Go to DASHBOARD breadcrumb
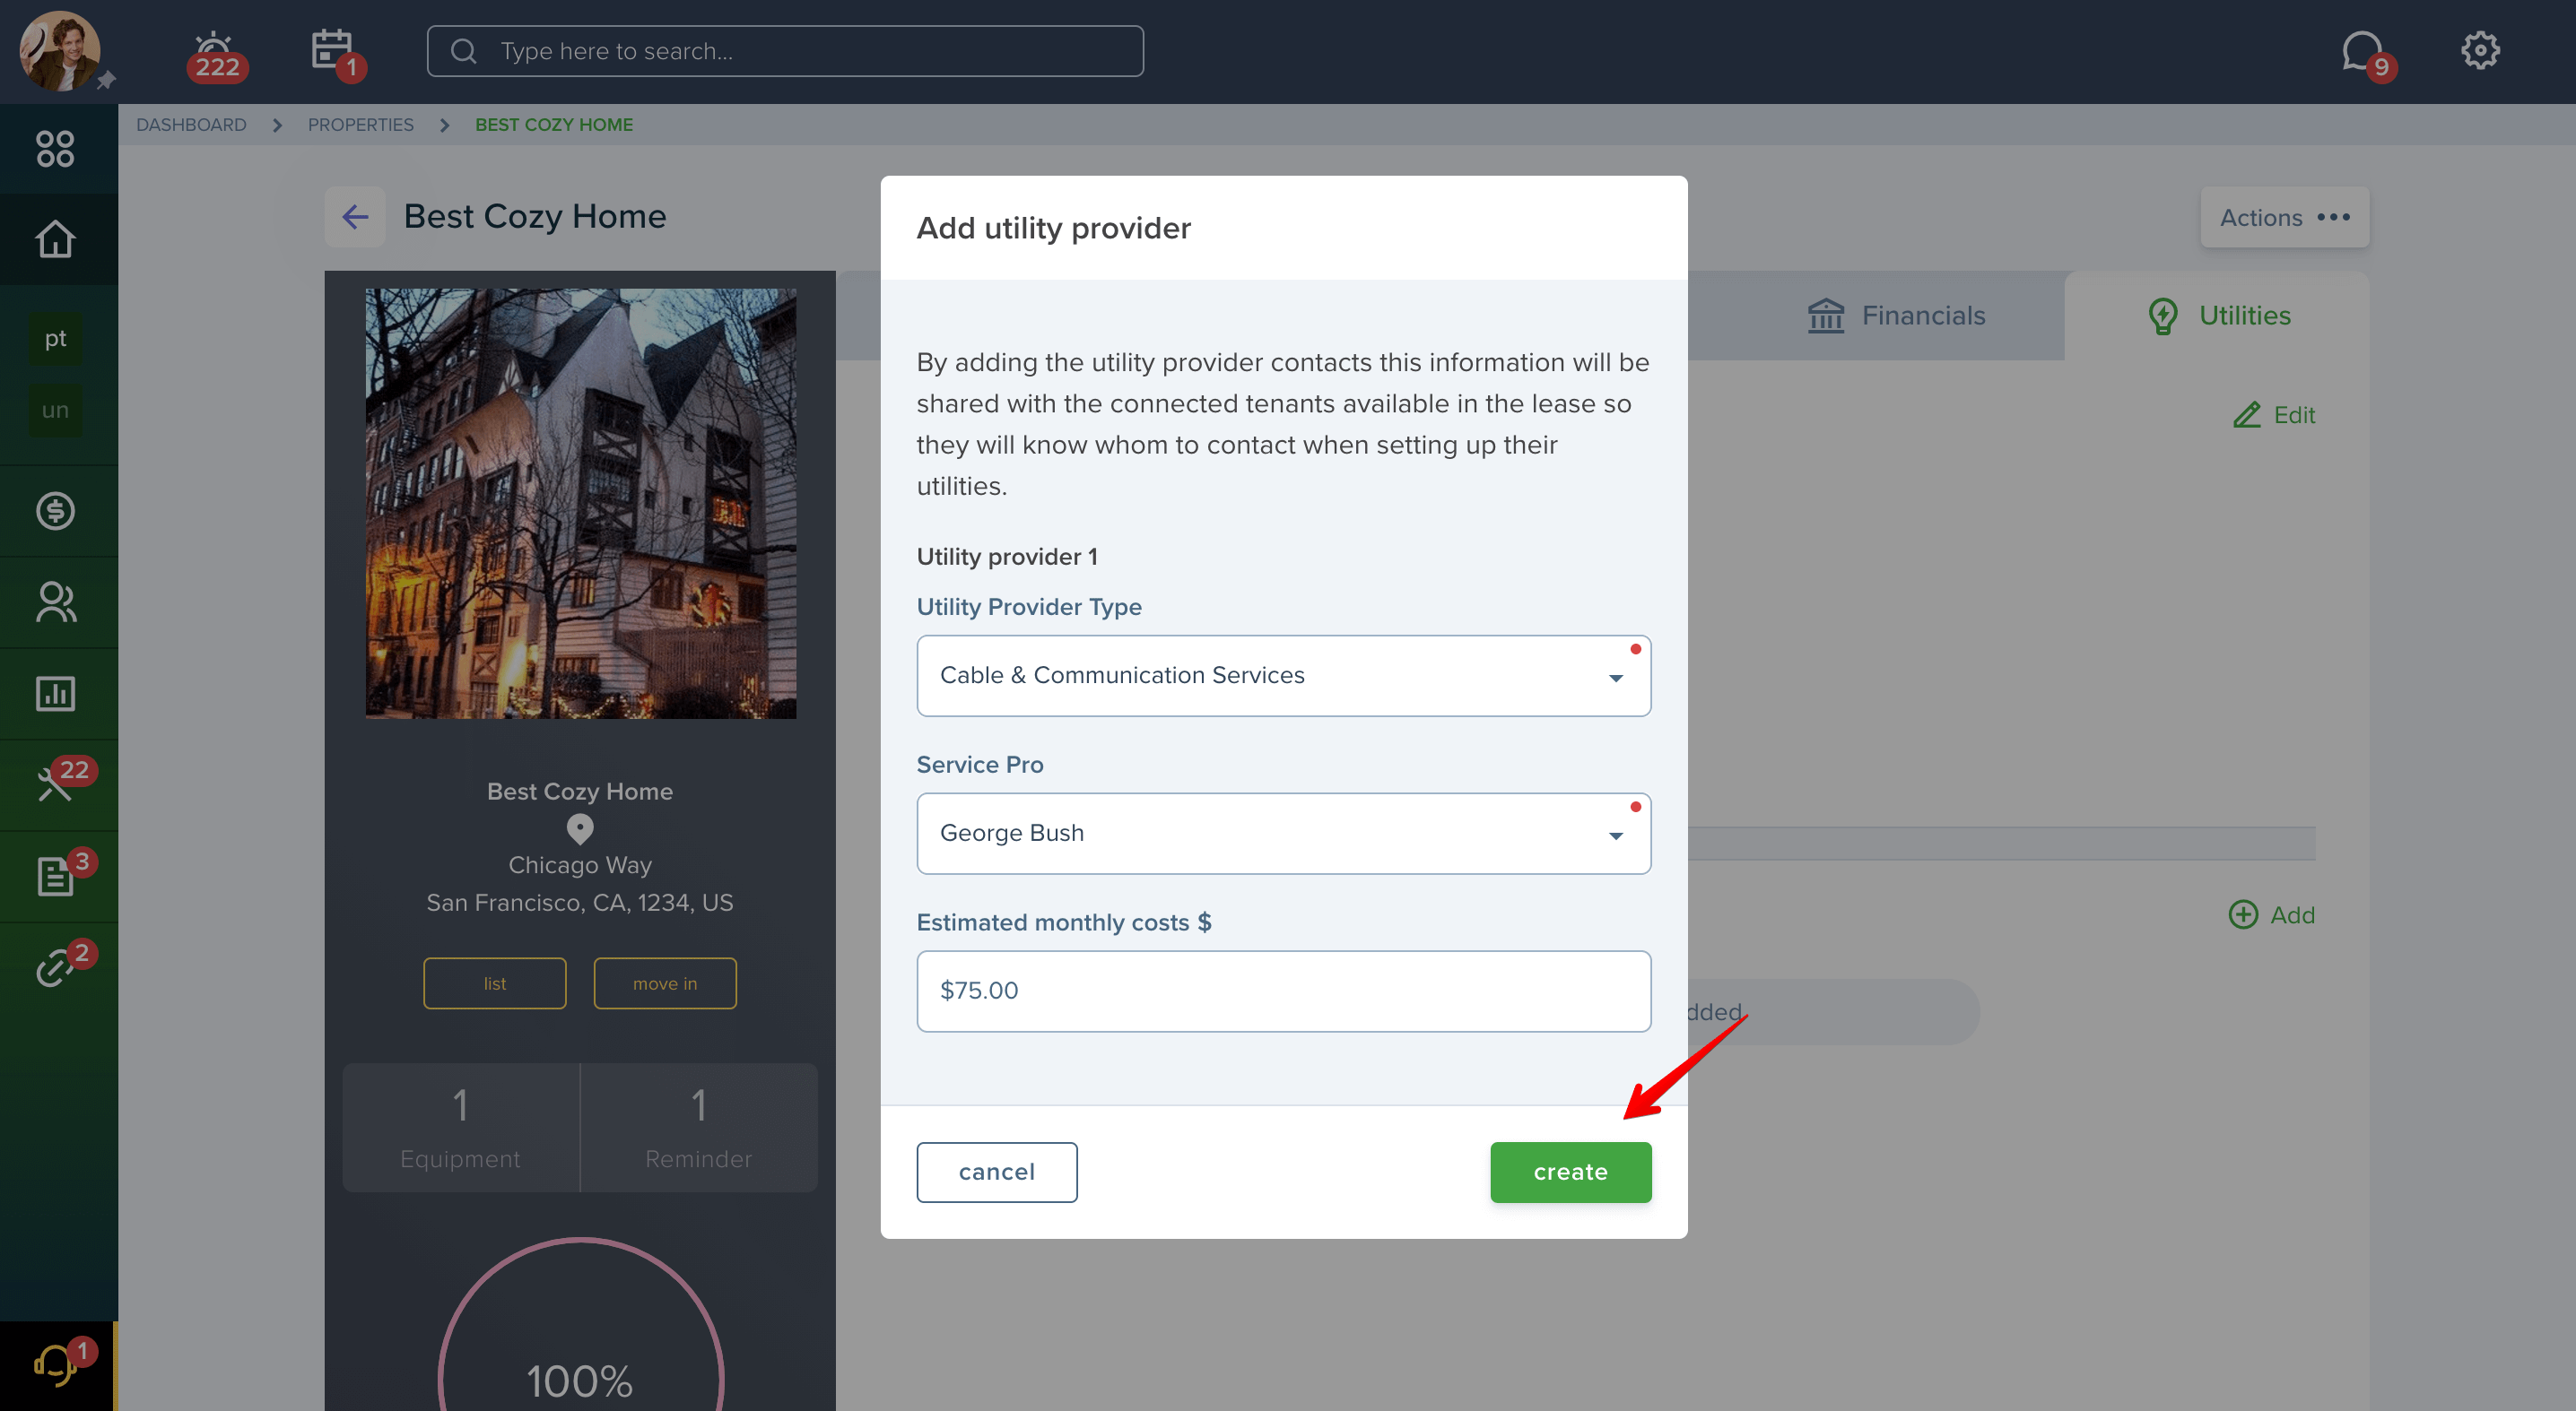This screenshot has height=1411, width=2576. 191,125
